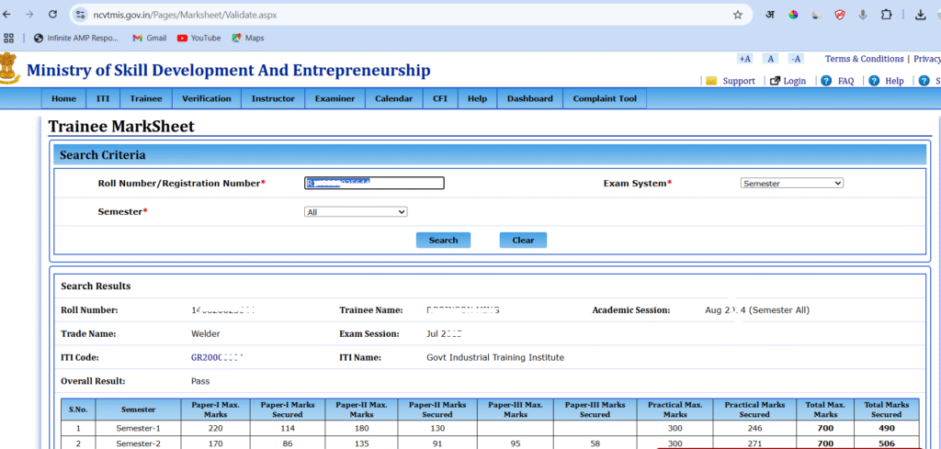Open the Examiner menu
This screenshot has height=449, width=941.
click(334, 99)
